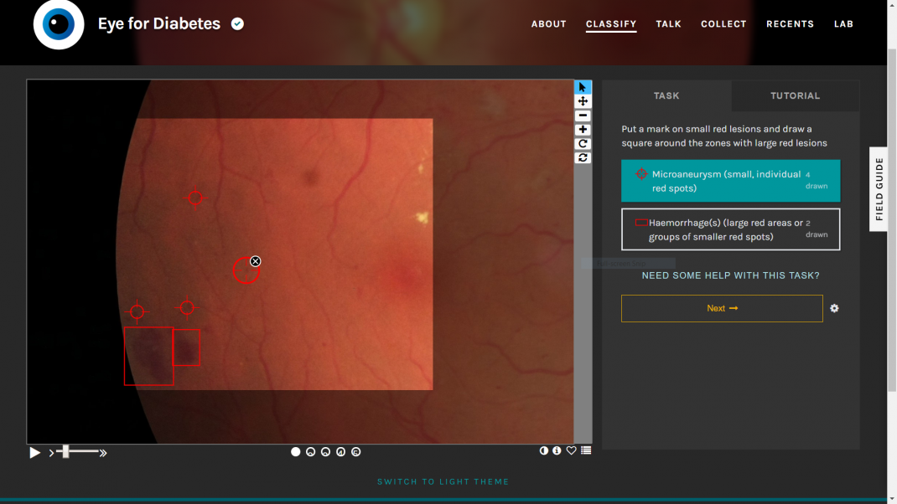This screenshot has height=504, width=897.
Task: Reset the image view
Action: tap(583, 157)
